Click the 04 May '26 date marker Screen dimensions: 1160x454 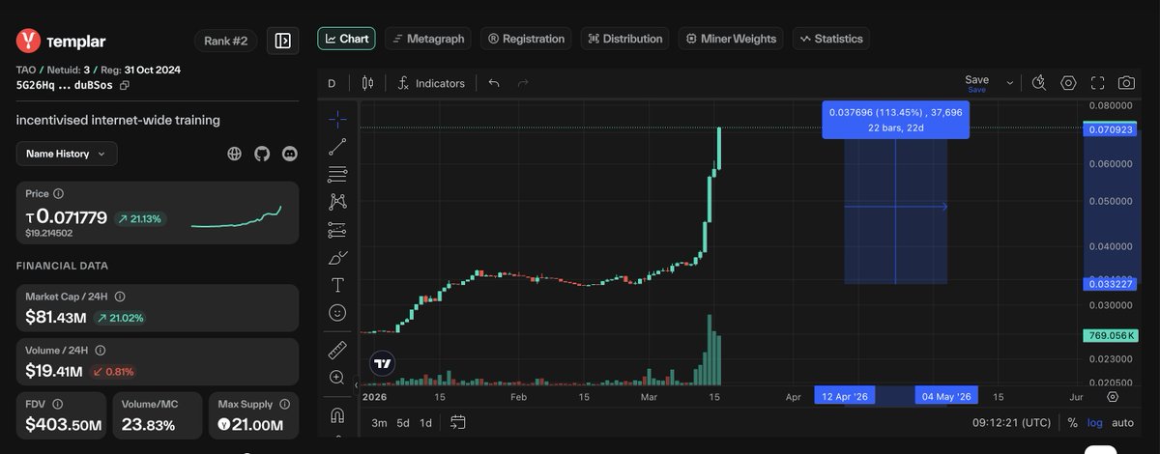coord(946,396)
